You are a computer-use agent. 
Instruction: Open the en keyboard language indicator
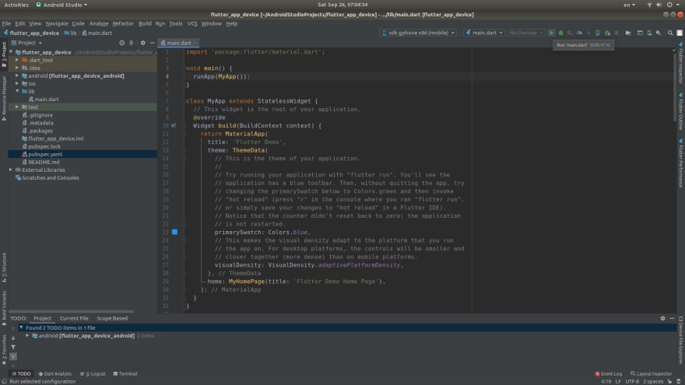click(629, 5)
